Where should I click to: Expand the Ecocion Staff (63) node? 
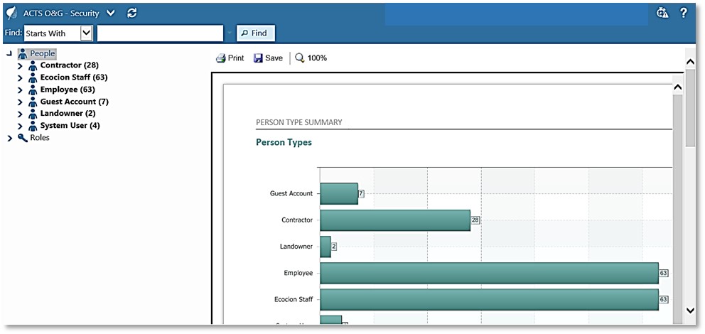coord(20,77)
